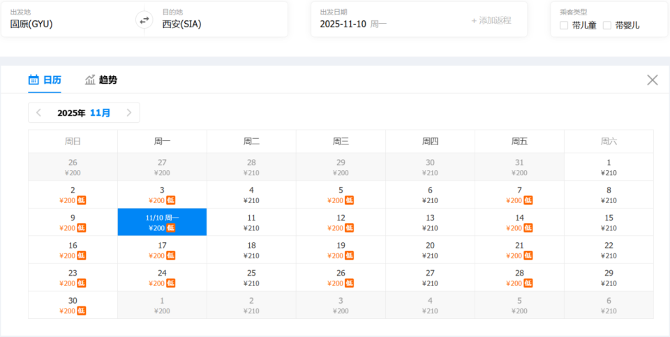Select November 15 date cell
The image size is (670, 337).
[609, 222]
